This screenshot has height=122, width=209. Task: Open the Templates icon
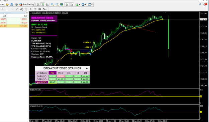[x=89, y=5]
